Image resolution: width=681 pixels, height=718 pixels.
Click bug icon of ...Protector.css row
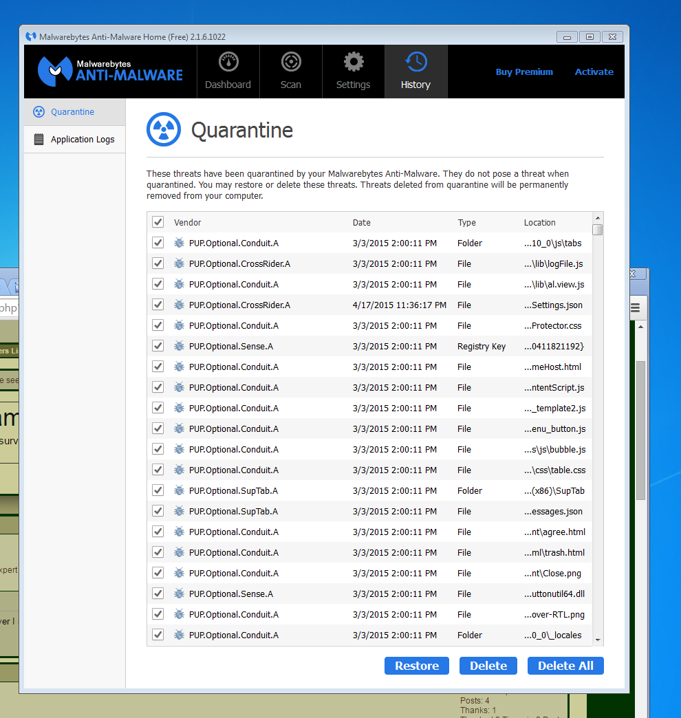[179, 325]
